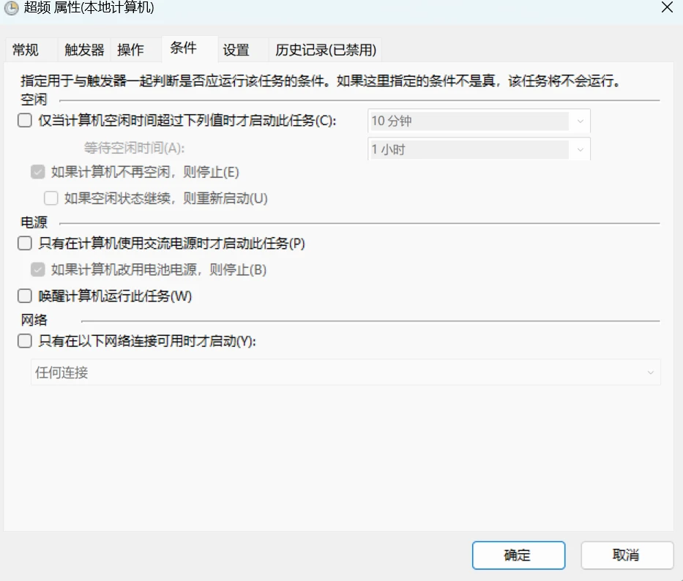Click the 等待空闲时间(A): label
This screenshot has width=683, height=581.
click(x=134, y=148)
